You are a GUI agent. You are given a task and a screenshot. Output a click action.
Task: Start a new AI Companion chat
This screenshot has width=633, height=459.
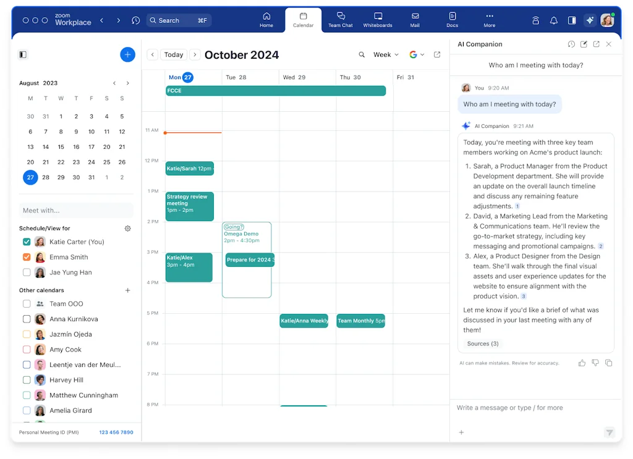pyautogui.click(x=584, y=44)
